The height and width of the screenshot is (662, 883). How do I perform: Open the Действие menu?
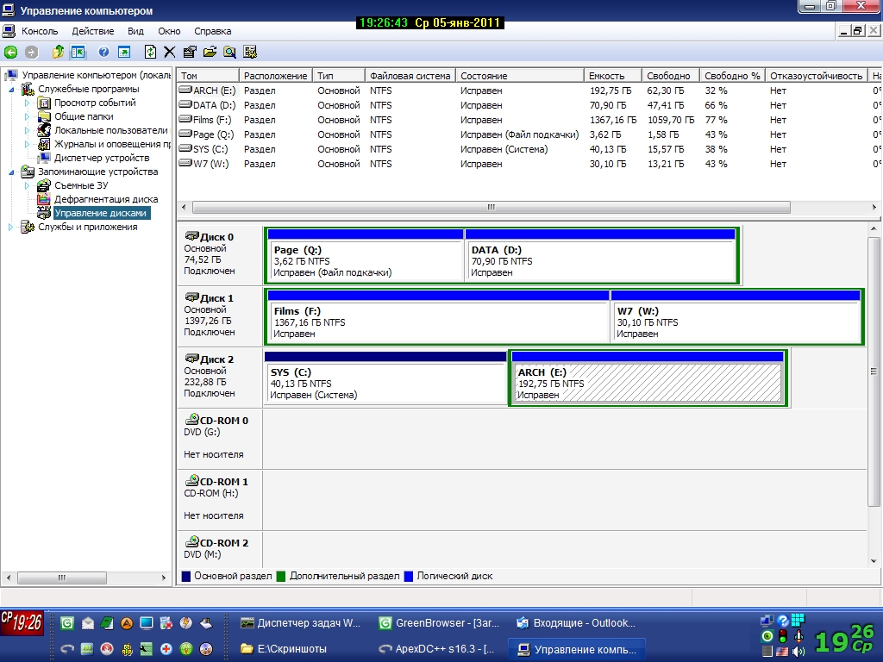click(x=92, y=31)
